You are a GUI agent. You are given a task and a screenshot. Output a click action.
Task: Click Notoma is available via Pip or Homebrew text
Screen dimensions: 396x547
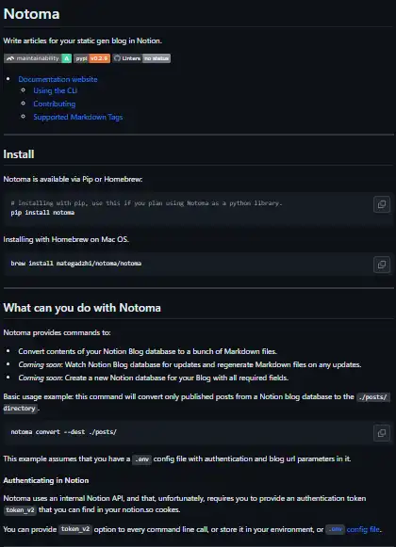click(x=73, y=179)
